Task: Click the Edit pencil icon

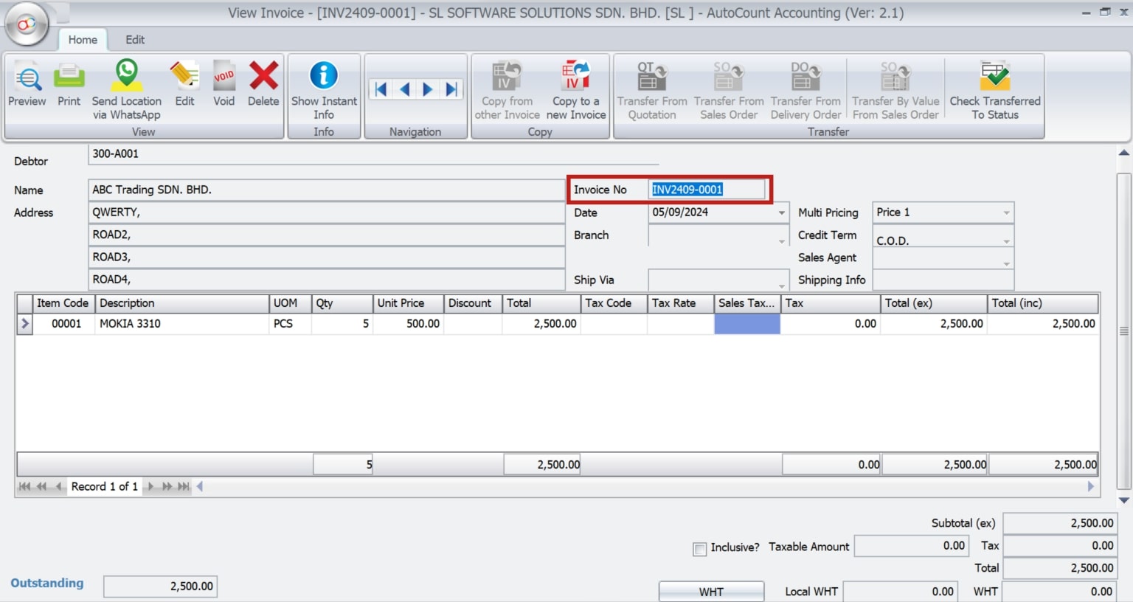Action: click(x=184, y=81)
